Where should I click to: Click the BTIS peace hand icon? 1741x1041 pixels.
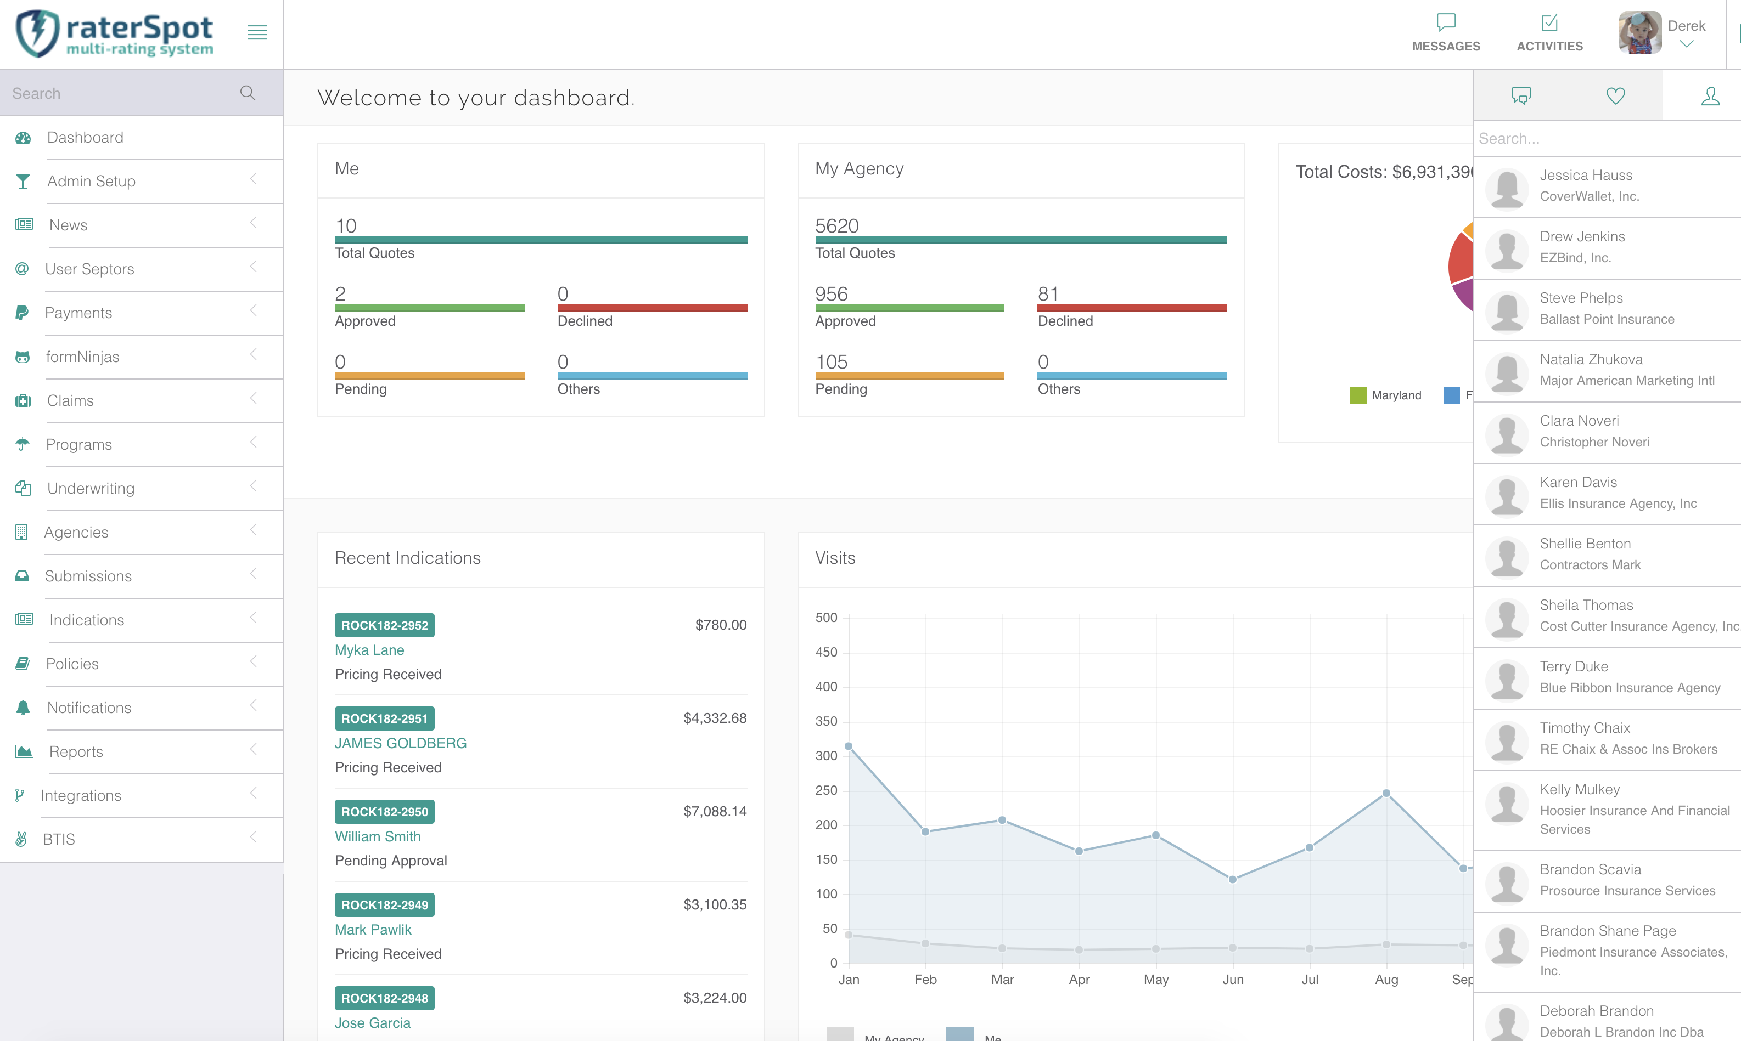[x=21, y=839]
